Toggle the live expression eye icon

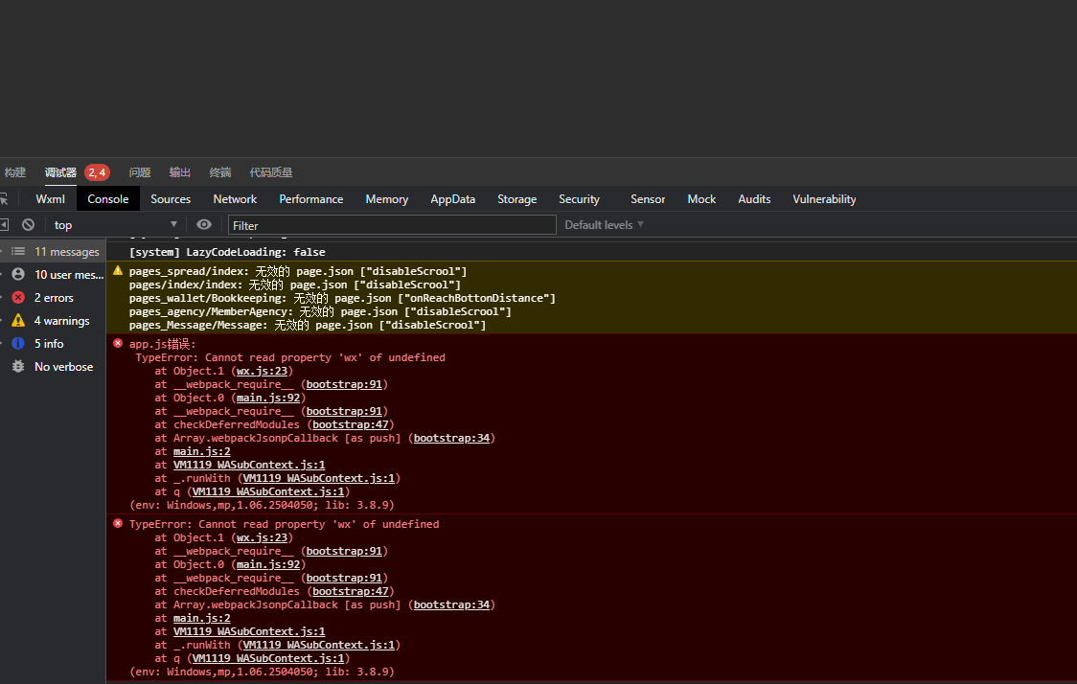(204, 224)
